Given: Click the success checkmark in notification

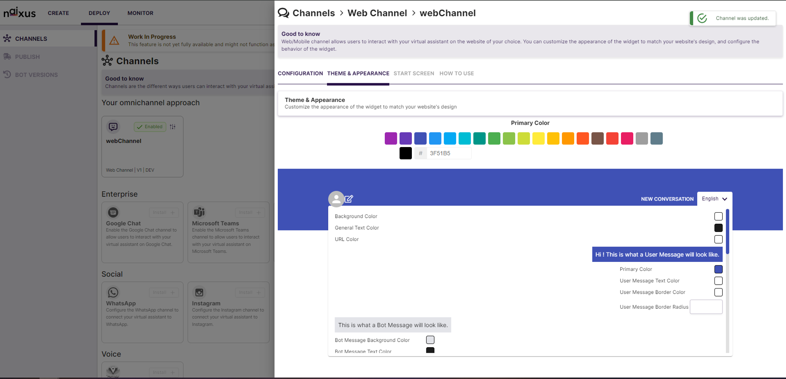Looking at the screenshot, I should [702, 18].
